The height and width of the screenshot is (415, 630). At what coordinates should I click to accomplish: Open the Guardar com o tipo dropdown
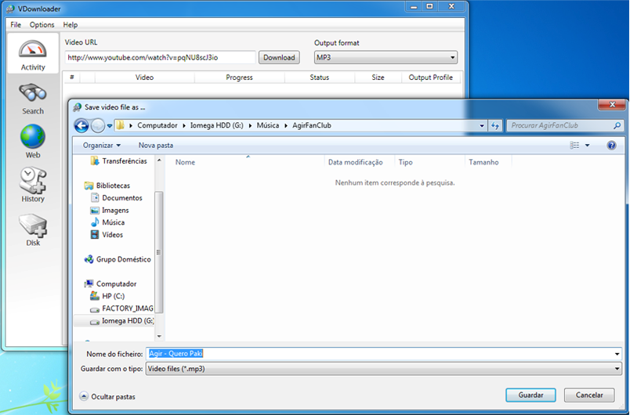pyautogui.click(x=383, y=369)
